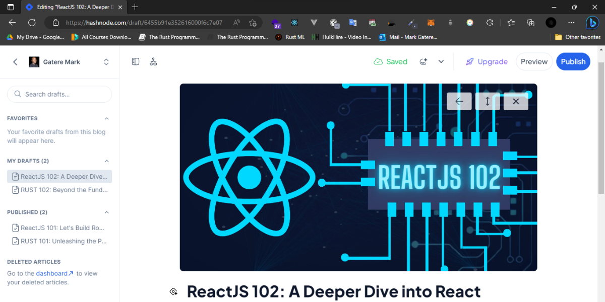The image size is (605, 302).
Task: Refresh the page
Action: coord(32,23)
